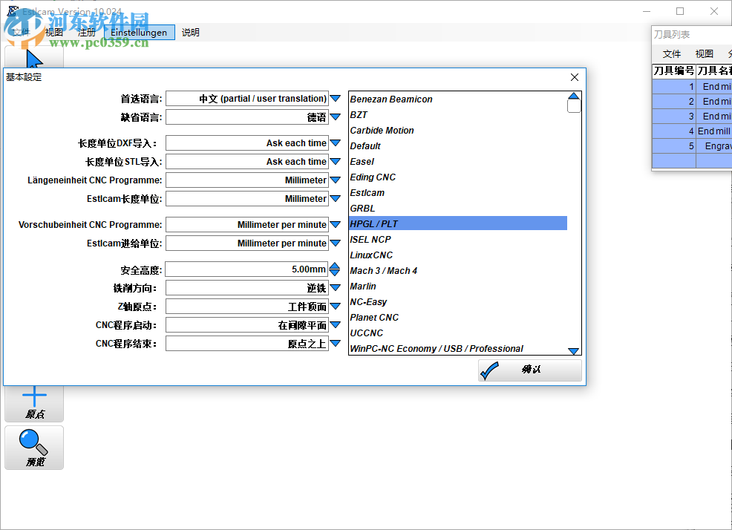Image resolution: width=732 pixels, height=530 pixels.
Task: Select Marlin preset in list
Action: pos(458,287)
